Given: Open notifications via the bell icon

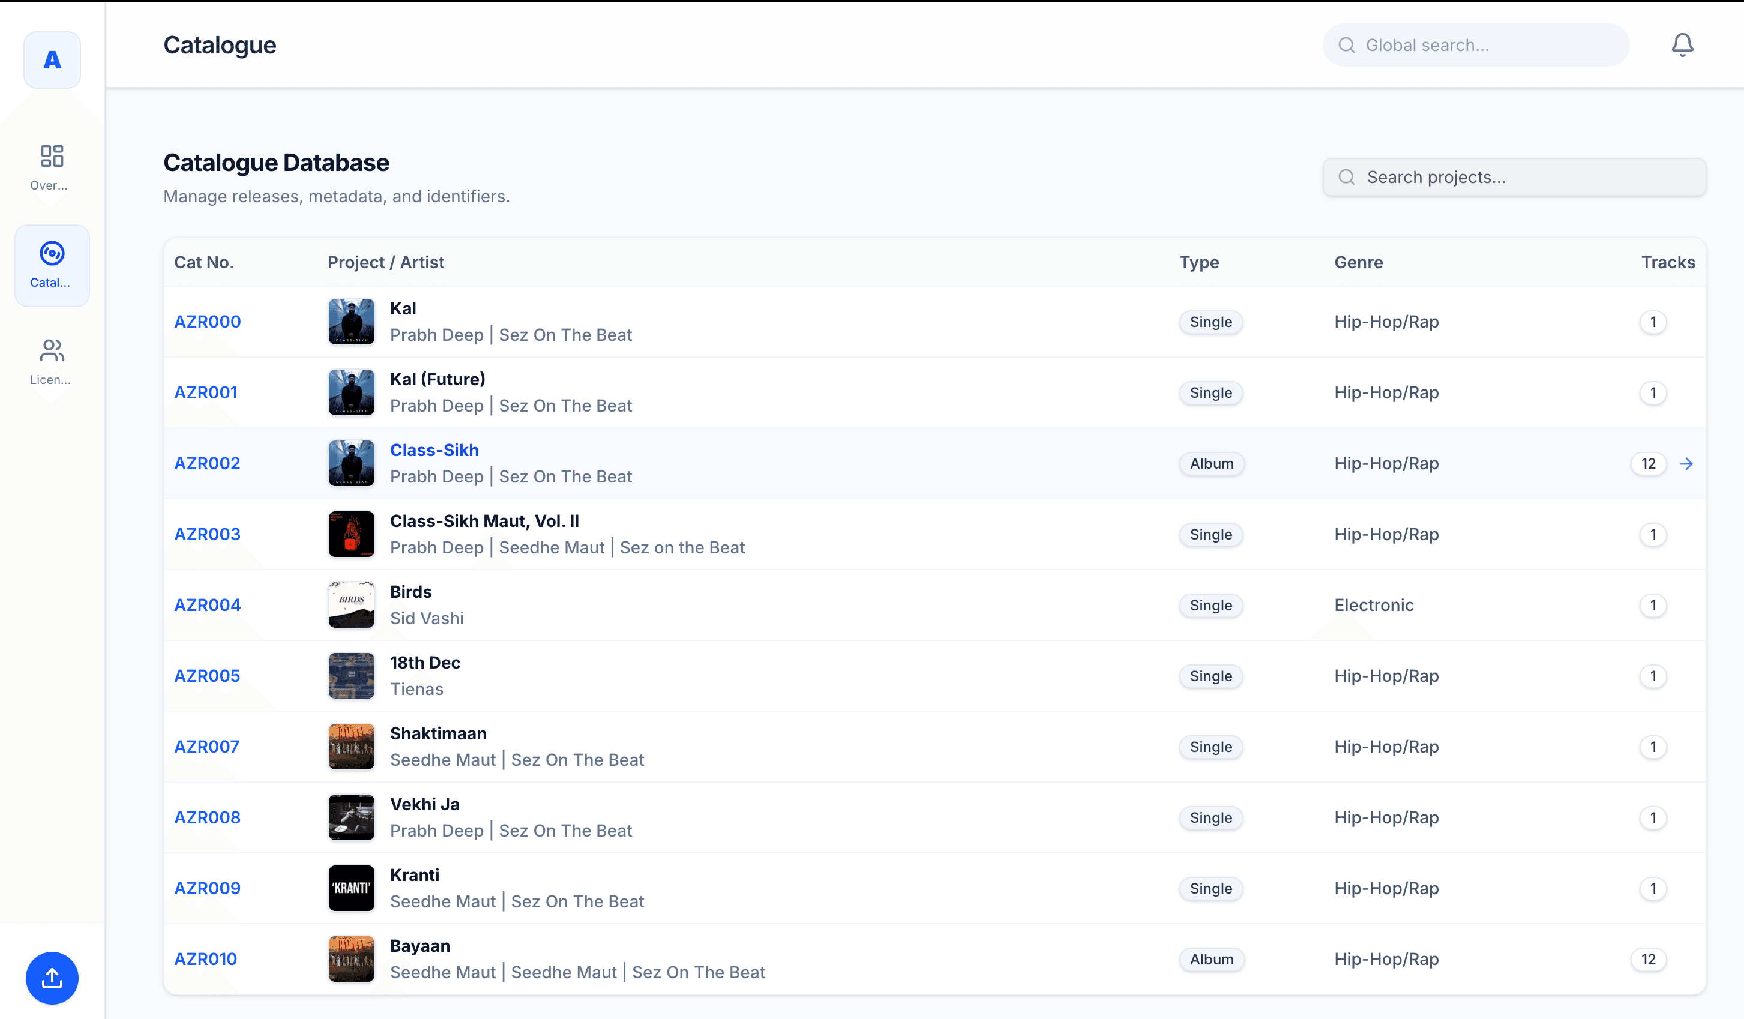Looking at the screenshot, I should 1682,44.
